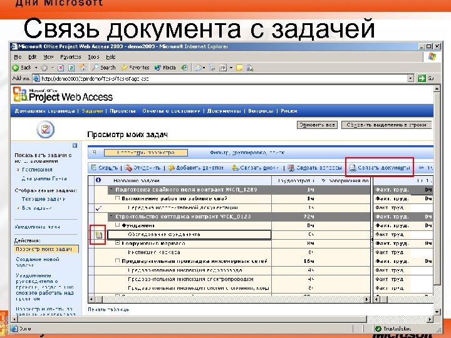Refresh the page using the Refresh icon
The height and width of the screenshot is (338, 451).
pyautogui.click(x=71, y=68)
